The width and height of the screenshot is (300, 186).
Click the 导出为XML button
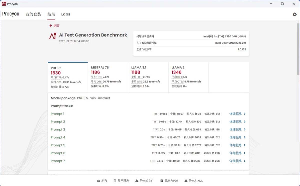(194, 181)
